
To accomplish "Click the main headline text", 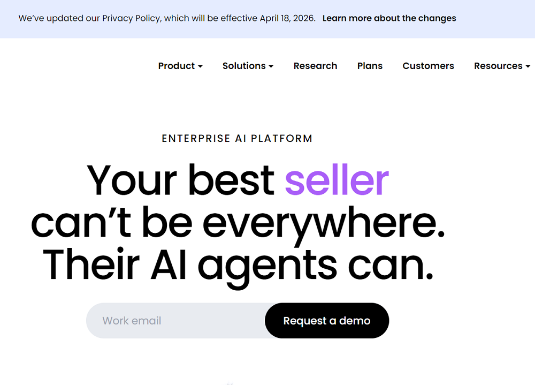I will click(x=239, y=222).
